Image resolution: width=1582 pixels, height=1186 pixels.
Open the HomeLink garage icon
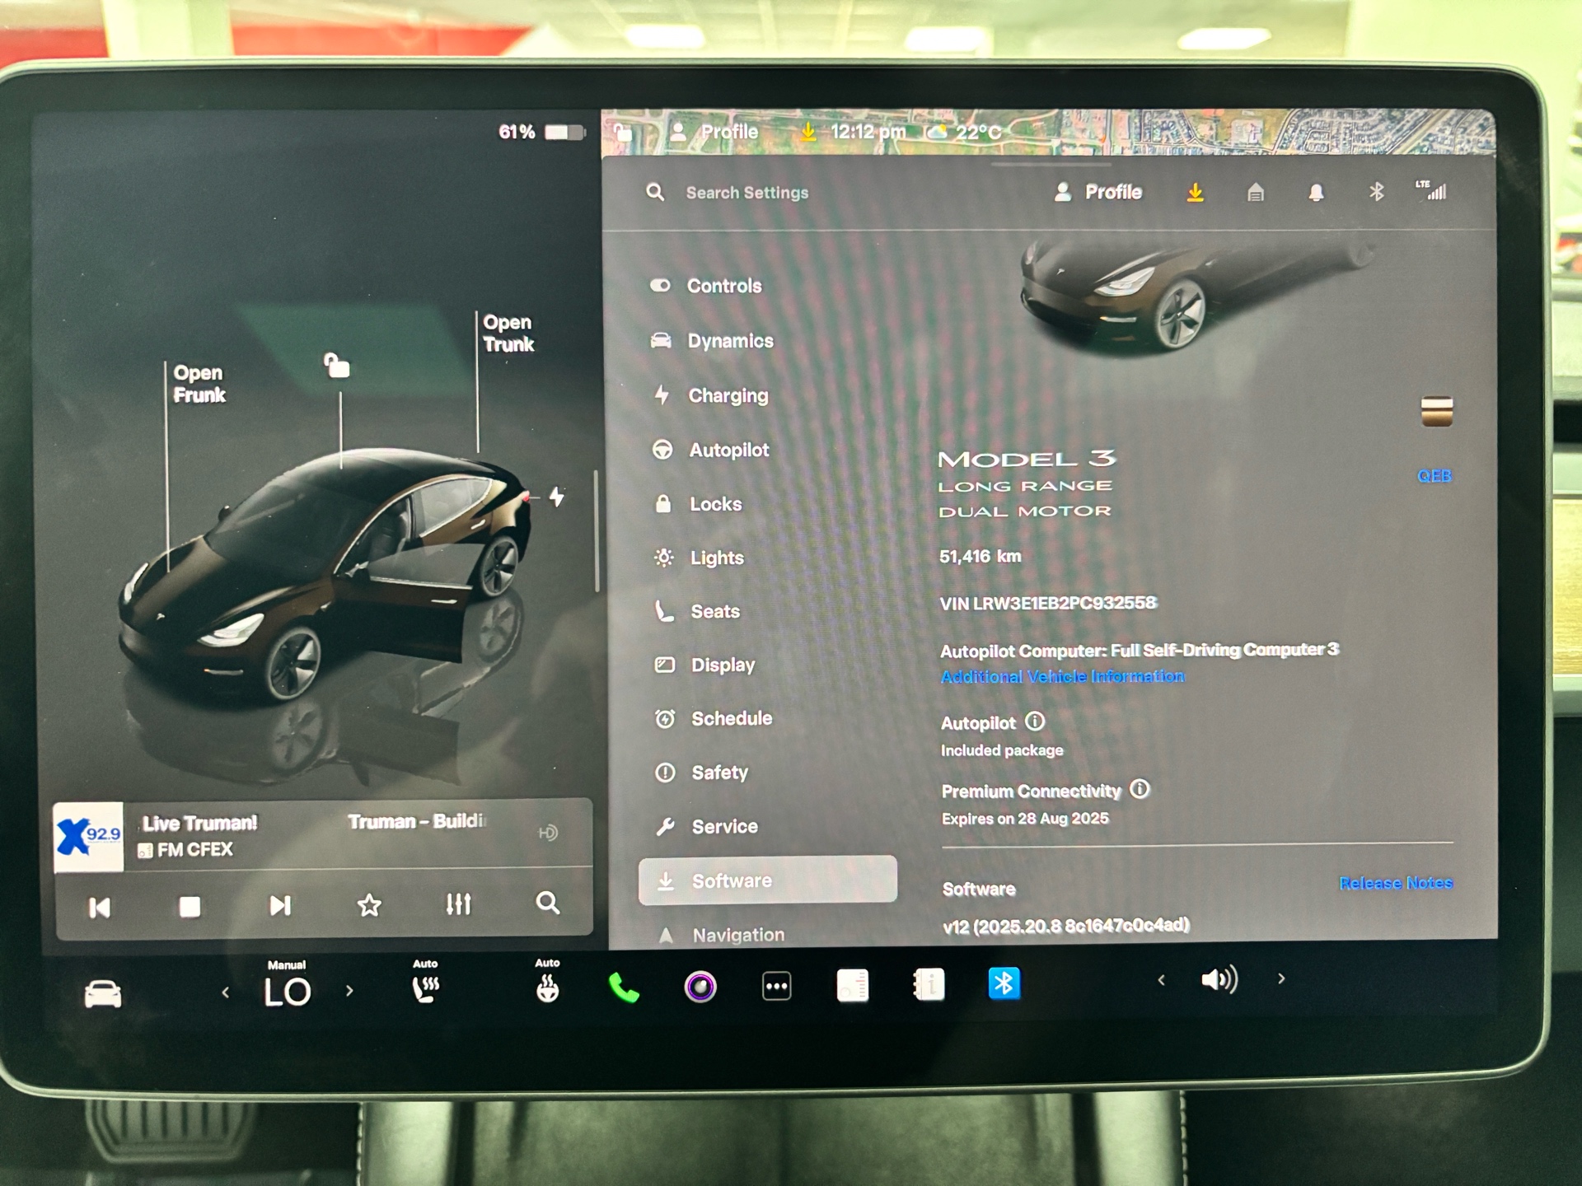(1256, 193)
